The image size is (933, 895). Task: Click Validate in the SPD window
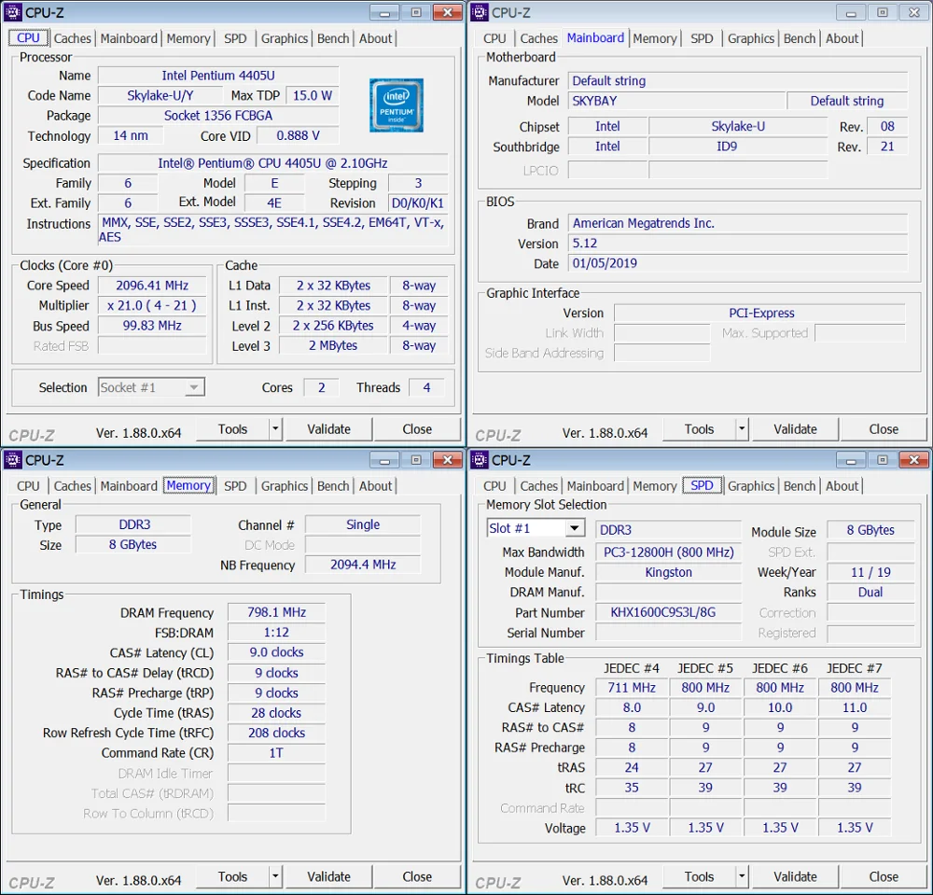coord(795,876)
